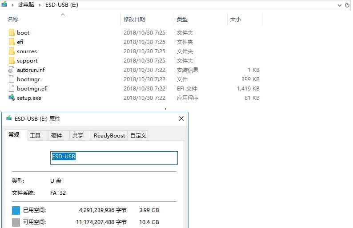Click the 1,419 KB size value
The image size is (353, 228).
[248, 89]
